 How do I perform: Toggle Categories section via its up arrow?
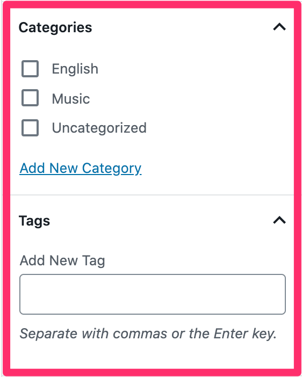(x=279, y=27)
